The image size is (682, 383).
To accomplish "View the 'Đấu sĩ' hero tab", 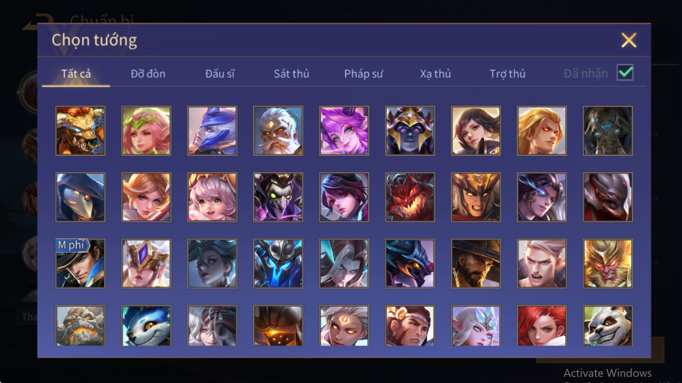I will pyautogui.click(x=220, y=74).
